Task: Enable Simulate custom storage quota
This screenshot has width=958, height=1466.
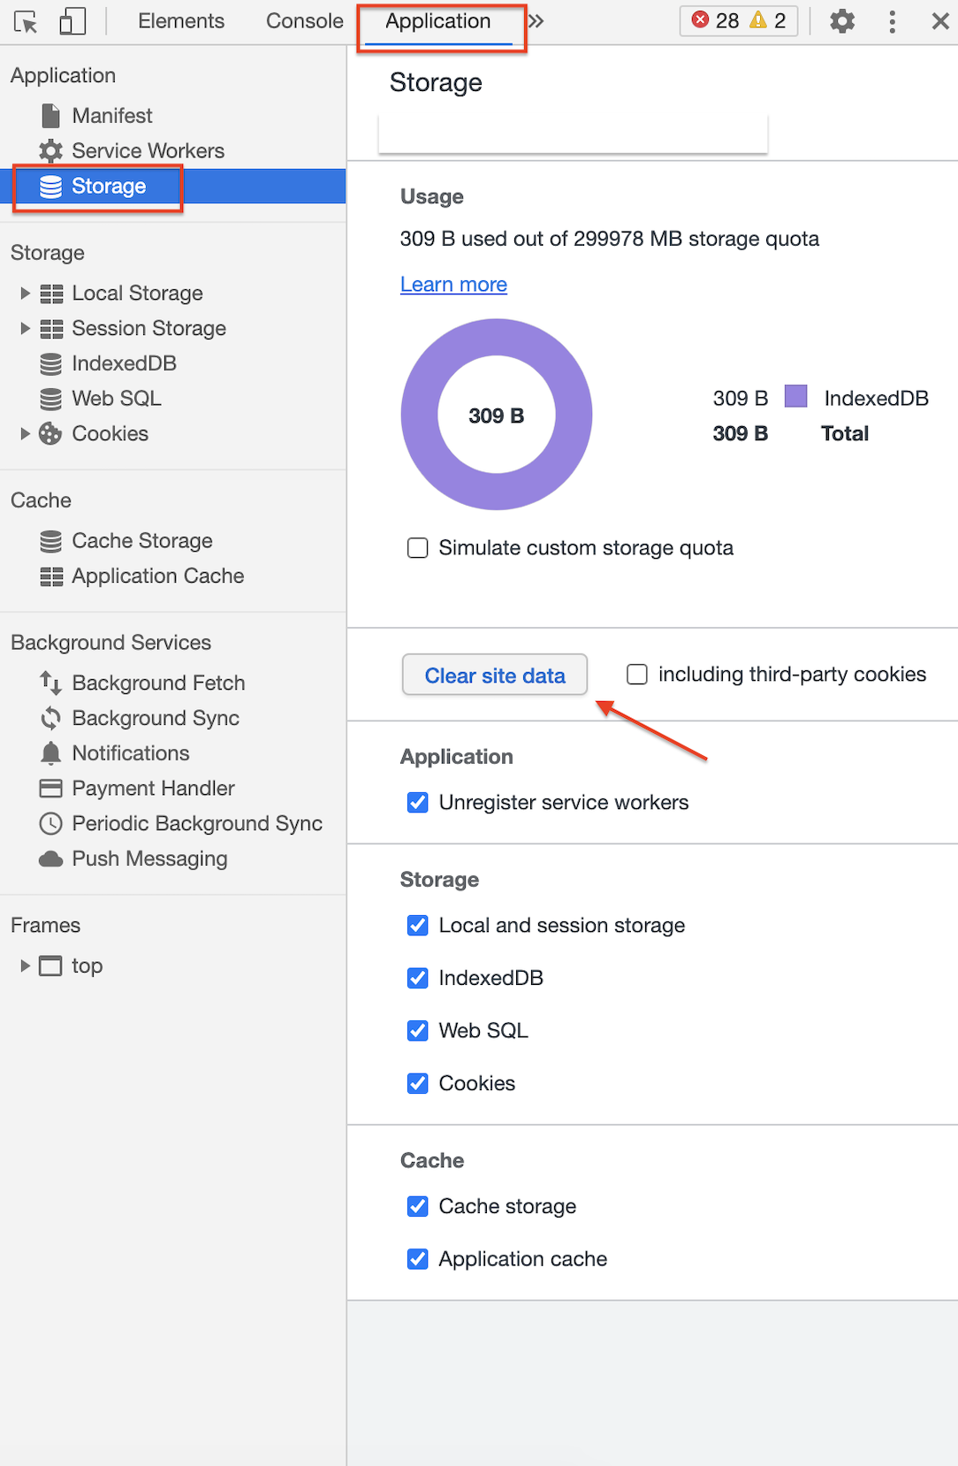Action: tap(418, 548)
